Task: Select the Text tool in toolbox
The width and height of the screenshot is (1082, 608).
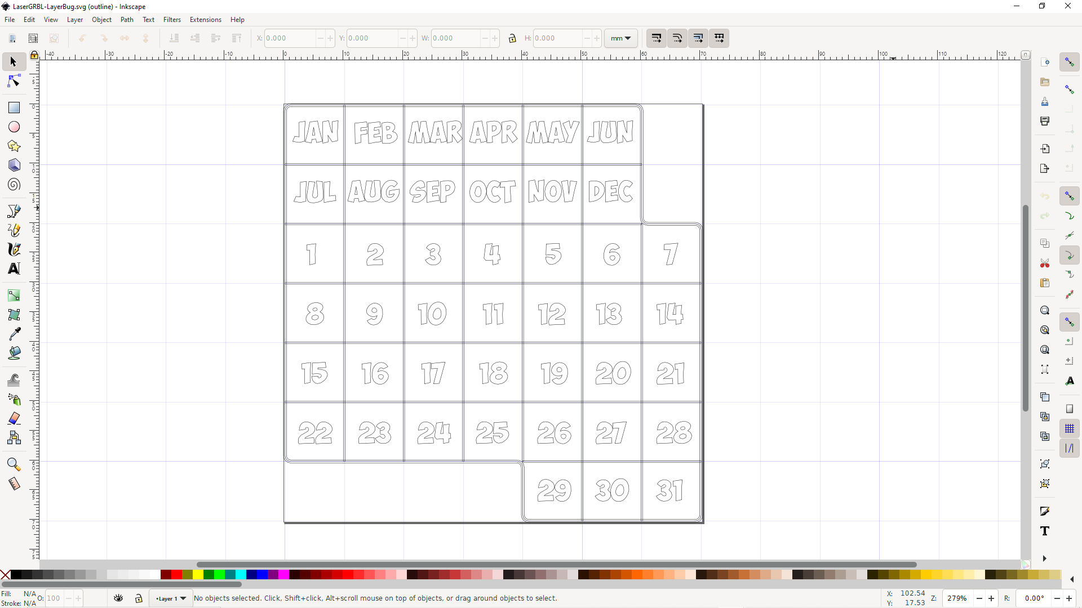Action: [14, 269]
